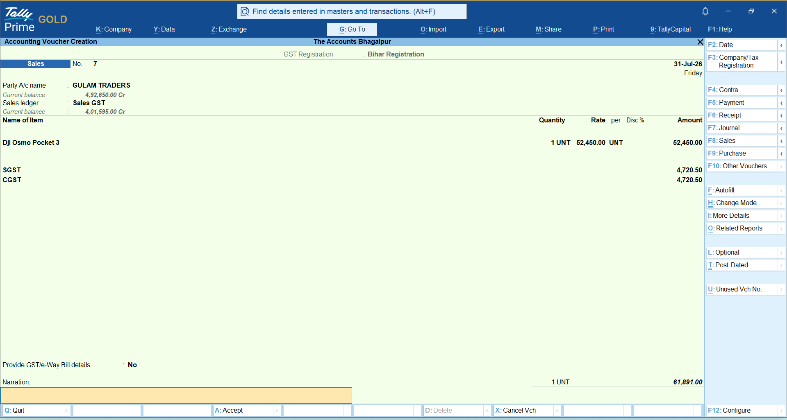The image size is (787, 420).
Task: Close the voucher creation screen
Action: coord(700,42)
